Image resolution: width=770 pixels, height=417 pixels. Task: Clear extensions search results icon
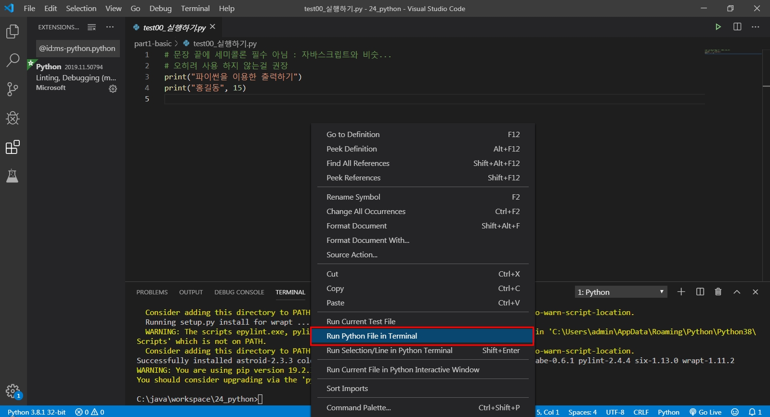pyautogui.click(x=91, y=27)
